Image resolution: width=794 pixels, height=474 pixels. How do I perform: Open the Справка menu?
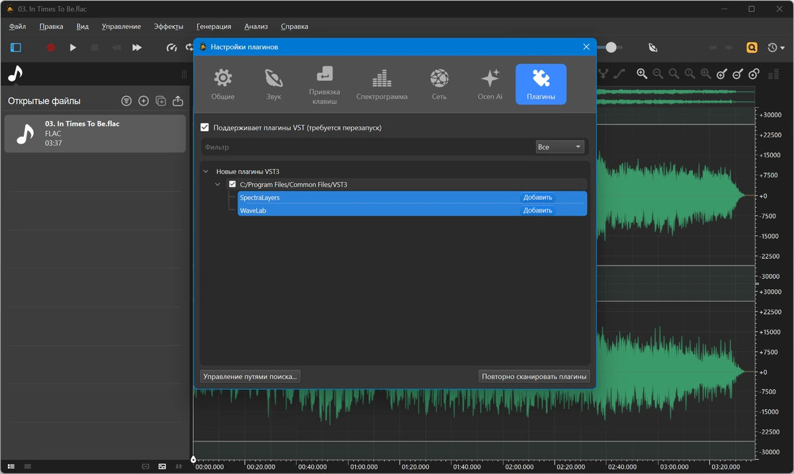[x=294, y=26]
